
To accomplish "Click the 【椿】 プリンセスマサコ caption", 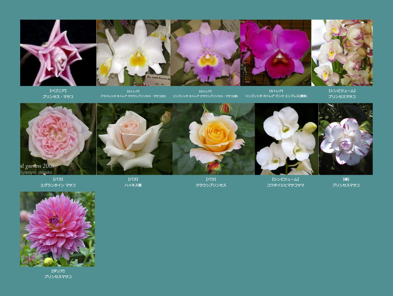I will coord(346,185).
